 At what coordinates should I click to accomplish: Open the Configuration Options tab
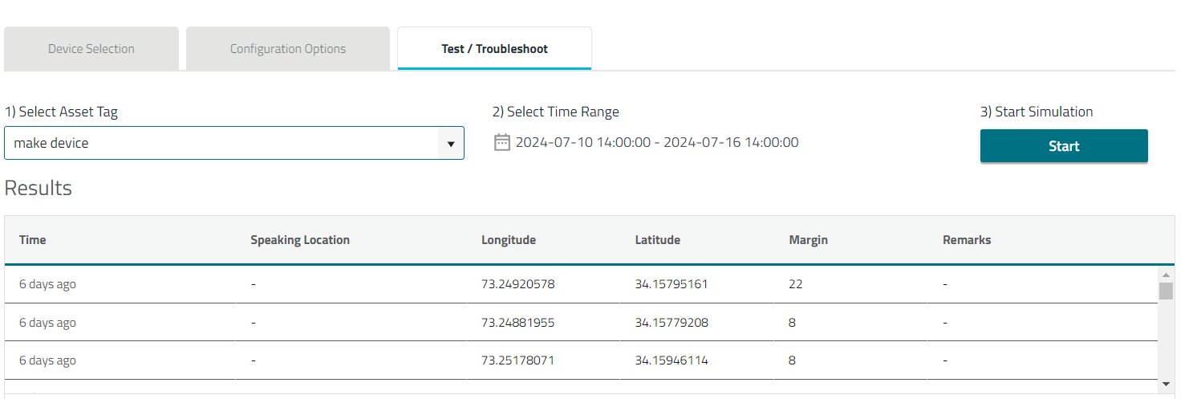(x=288, y=49)
